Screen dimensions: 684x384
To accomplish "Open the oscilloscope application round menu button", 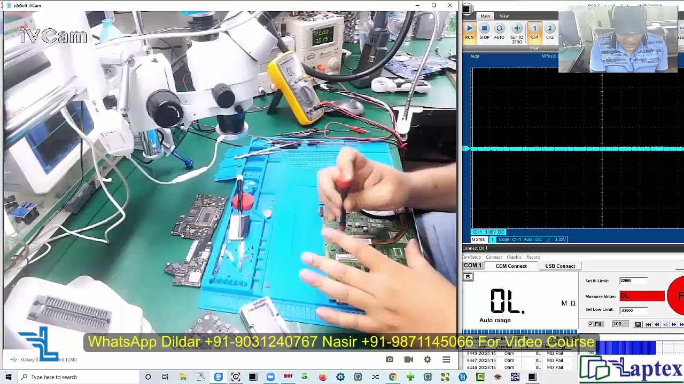I will pyautogui.click(x=467, y=10).
